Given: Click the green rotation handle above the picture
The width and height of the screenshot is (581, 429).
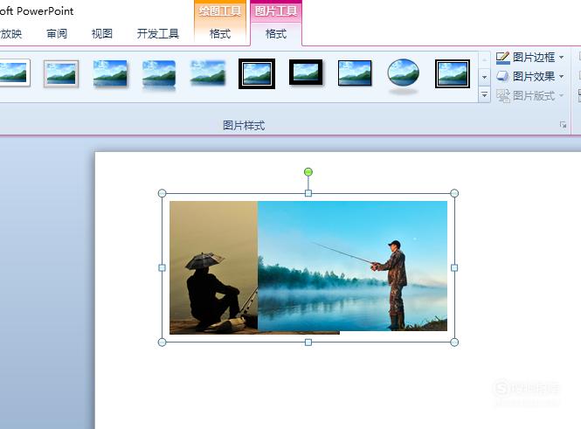Looking at the screenshot, I should pos(308,172).
